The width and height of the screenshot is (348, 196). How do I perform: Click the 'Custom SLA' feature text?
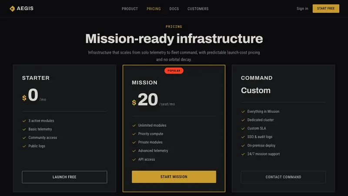(257, 128)
